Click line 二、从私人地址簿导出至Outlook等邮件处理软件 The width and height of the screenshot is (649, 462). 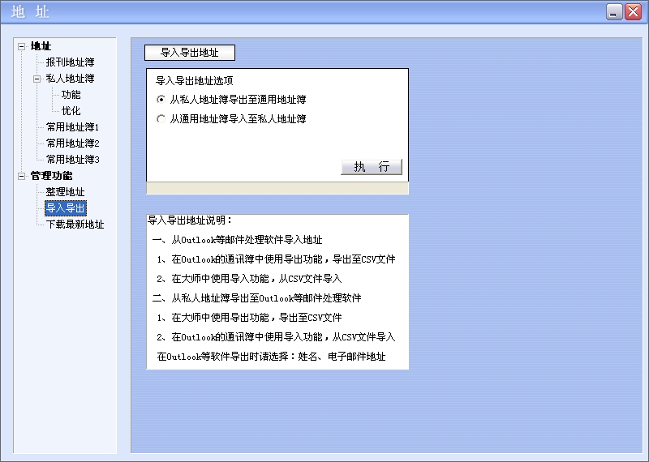pyautogui.click(x=256, y=298)
